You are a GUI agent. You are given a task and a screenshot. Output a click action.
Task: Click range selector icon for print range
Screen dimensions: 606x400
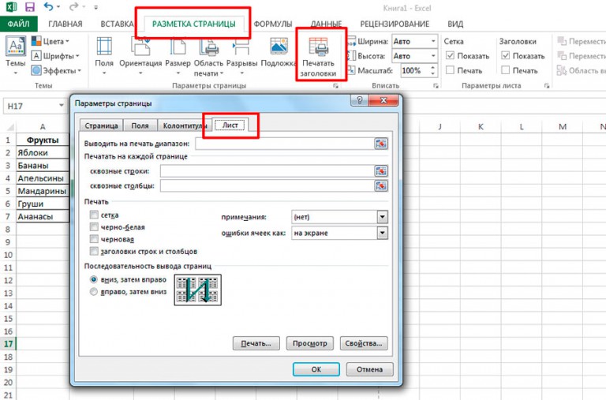(x=381, y=144)
